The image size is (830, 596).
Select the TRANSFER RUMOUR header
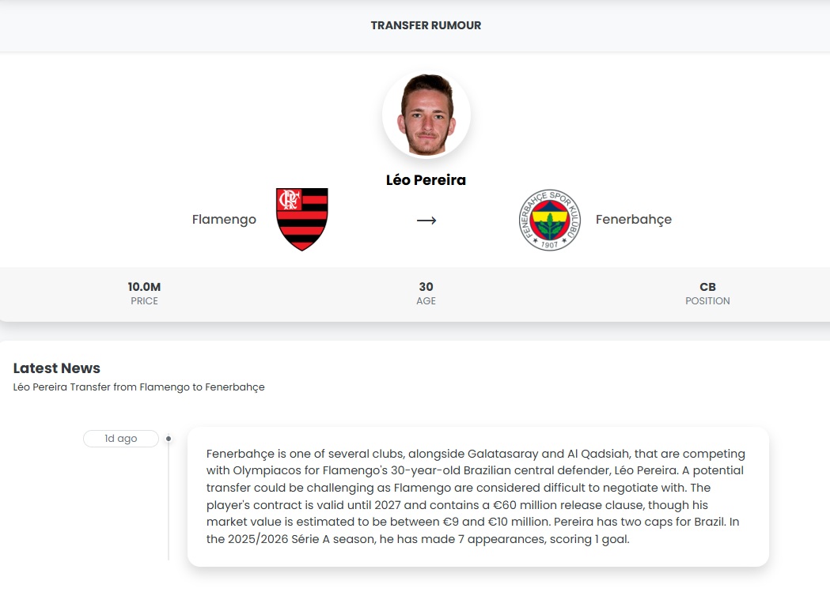pos(426,25)
